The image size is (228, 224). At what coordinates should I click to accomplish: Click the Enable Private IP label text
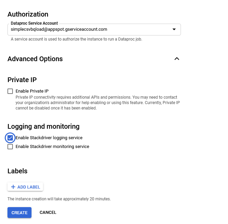point(32,91)
